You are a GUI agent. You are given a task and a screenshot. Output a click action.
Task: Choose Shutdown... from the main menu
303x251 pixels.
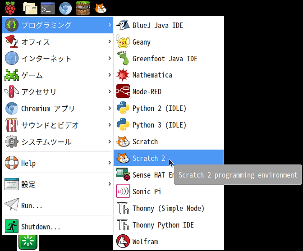click(x=58, y=226)
